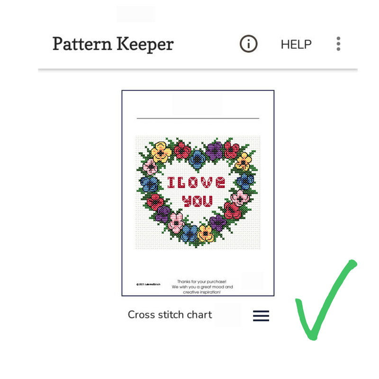Screen dimensions: 379x379
Task: Click the horizontal line atop the pattern page
Action: tap(198, 118)
